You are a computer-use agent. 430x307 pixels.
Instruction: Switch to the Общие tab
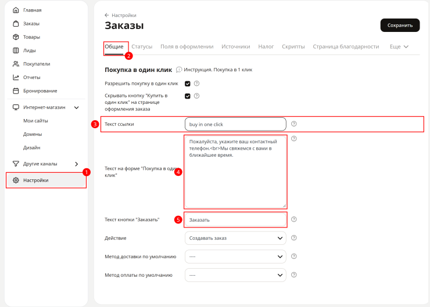click(x=114, y=47)
